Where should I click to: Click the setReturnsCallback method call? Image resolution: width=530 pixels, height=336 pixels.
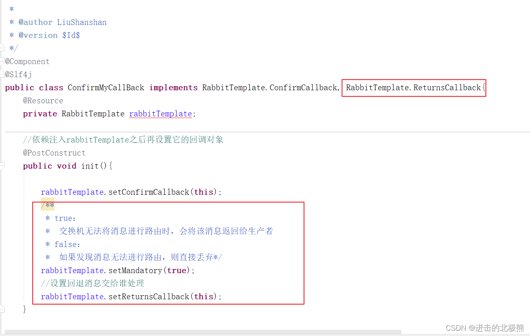tap(149, 297)
